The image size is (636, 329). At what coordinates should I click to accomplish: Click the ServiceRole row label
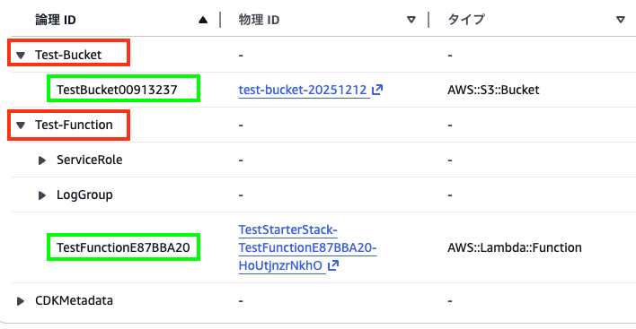(89, 160)
